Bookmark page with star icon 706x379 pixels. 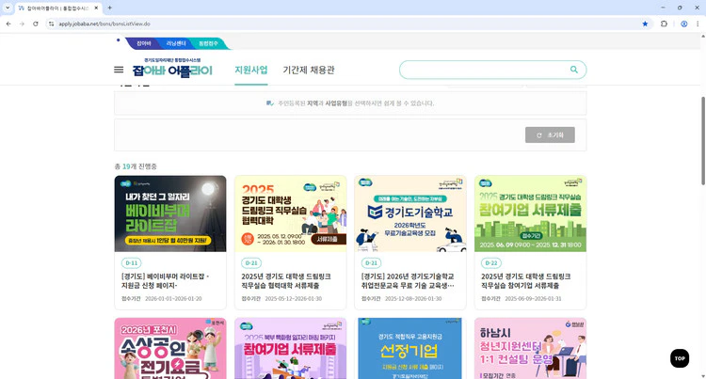(x=645, y=24)
